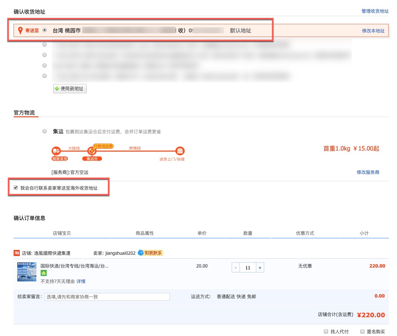397x336 pixels.
Task: Open the product thumbnail image
Action: tap(27, 272)
